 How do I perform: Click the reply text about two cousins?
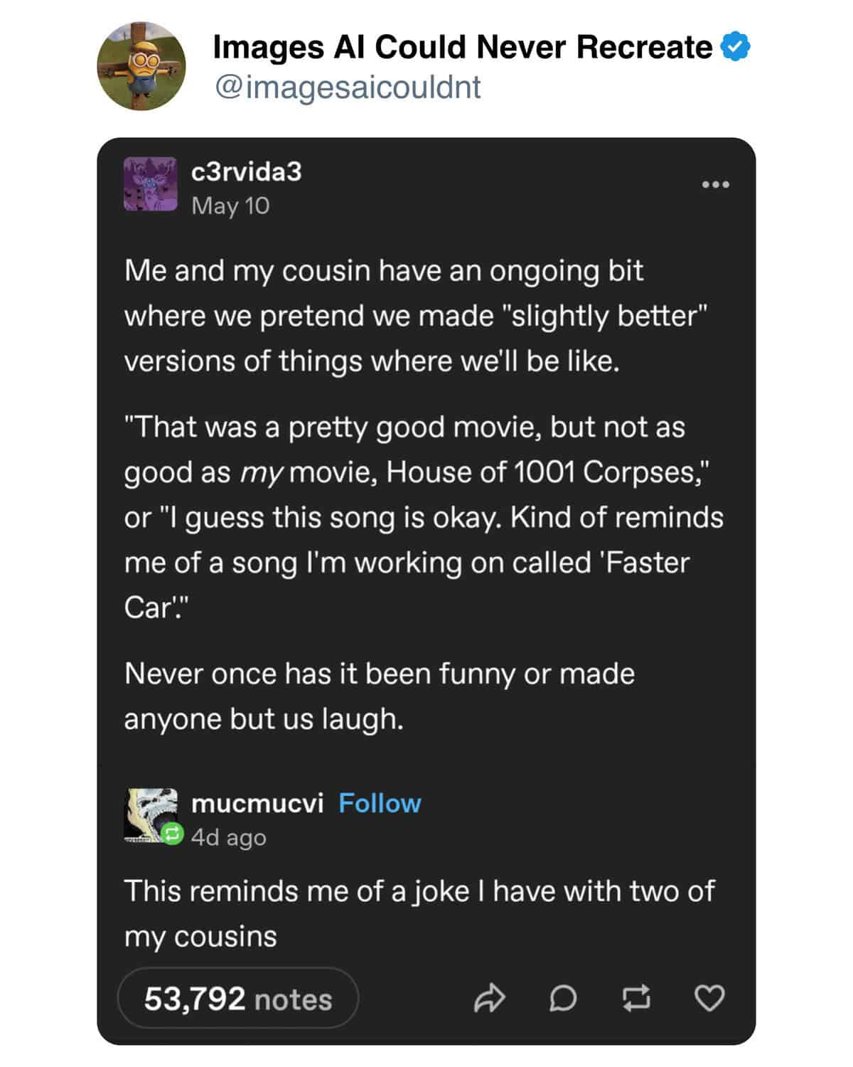419,913
